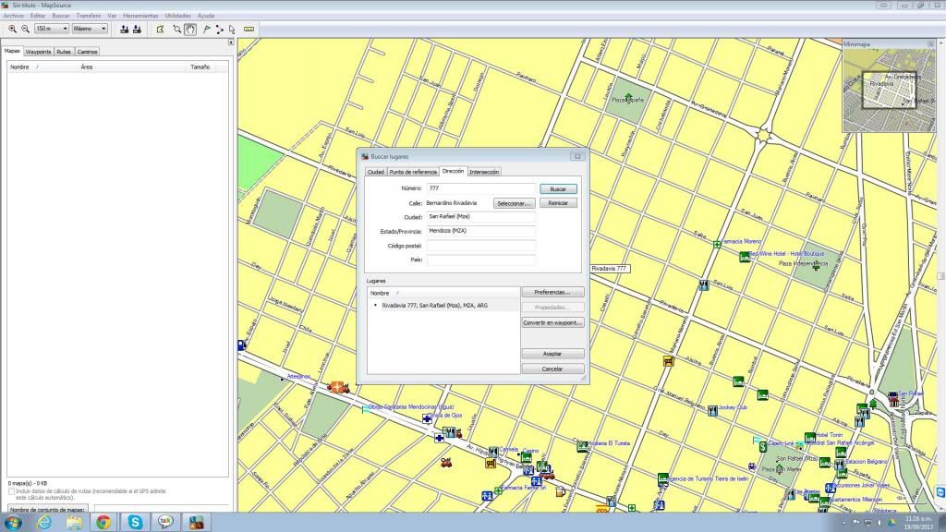This screenshot has width=946, height=532.
Task: Switch to the Caminos tab
Action: pyautogui.click(x=87, y=52)
